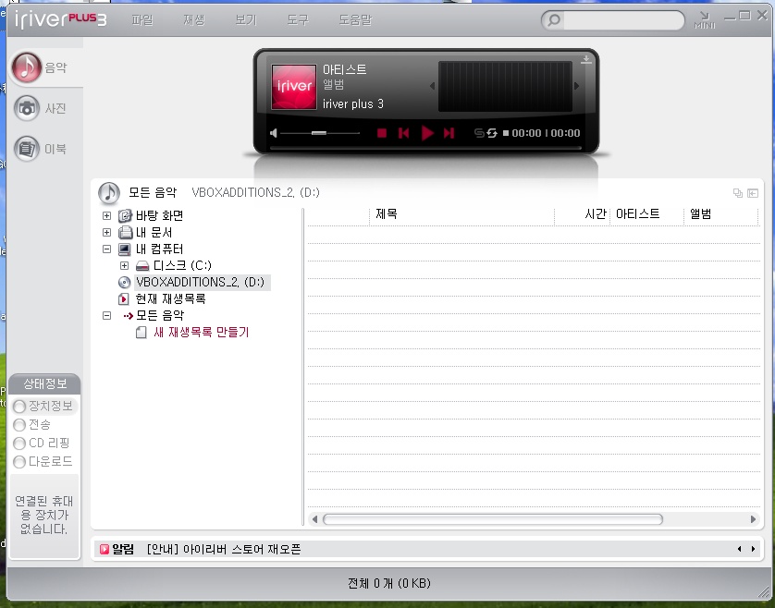This screenshot has width=775, height=608.
Task: Click the playback progress bar
Action: click(425, 148)
